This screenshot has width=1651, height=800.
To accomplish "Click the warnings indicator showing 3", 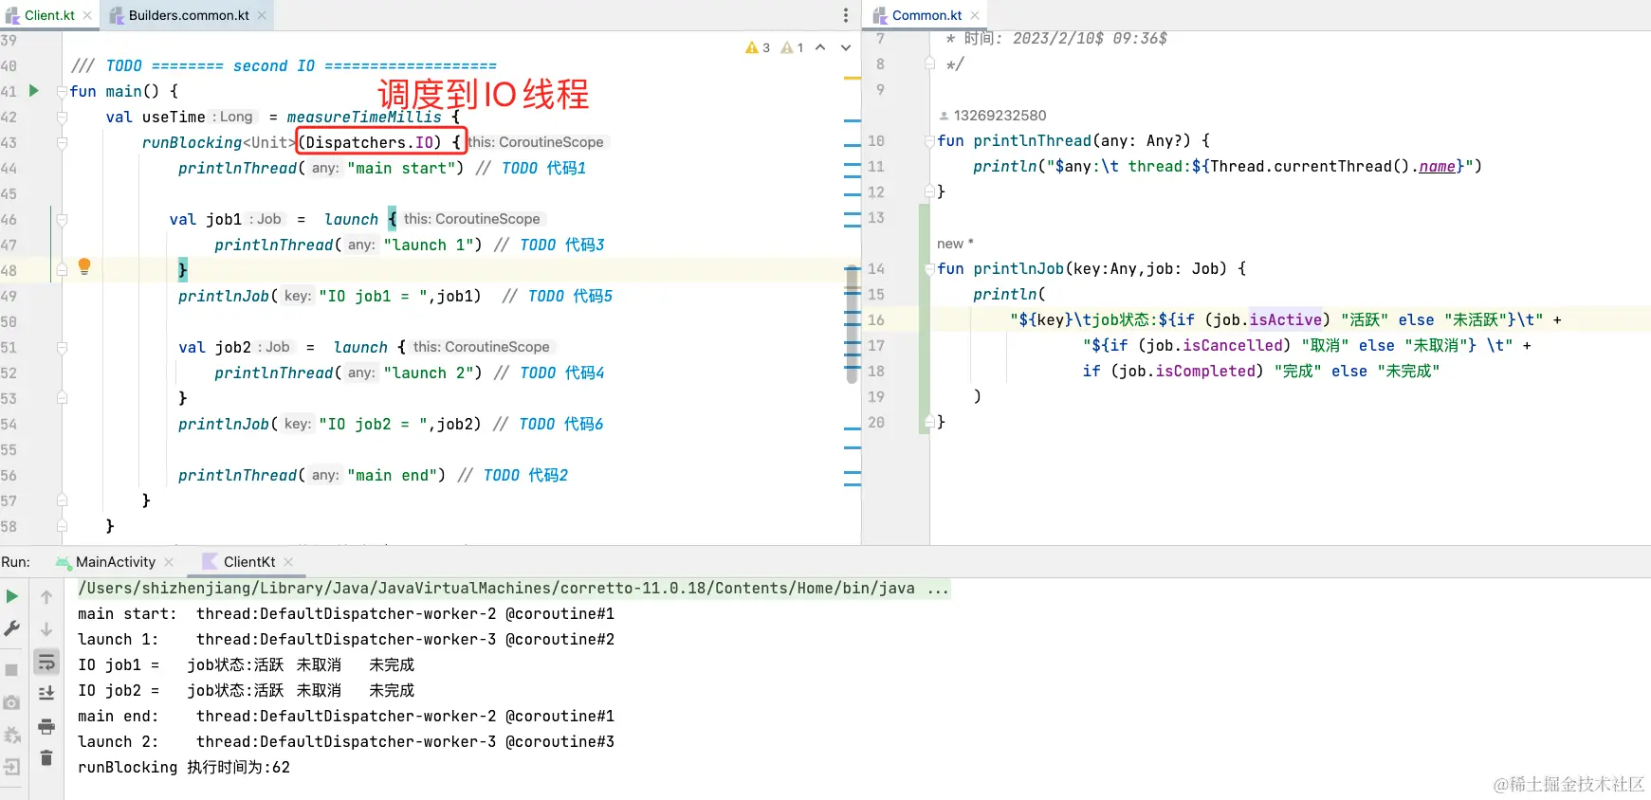I will [x=758, y=47].
